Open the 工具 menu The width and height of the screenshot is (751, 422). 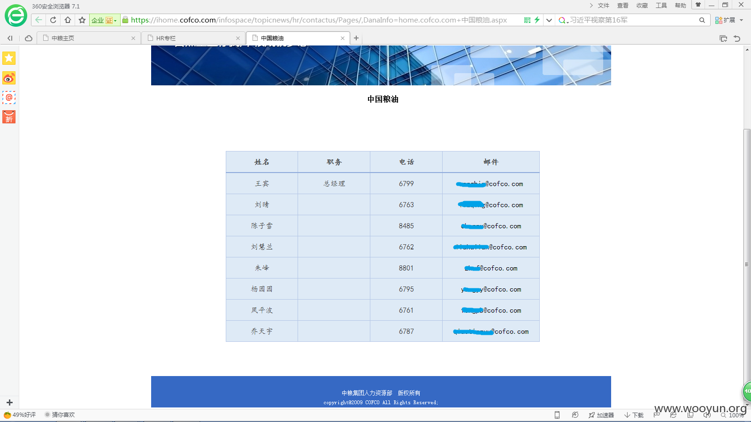click(x=661, y=6)
